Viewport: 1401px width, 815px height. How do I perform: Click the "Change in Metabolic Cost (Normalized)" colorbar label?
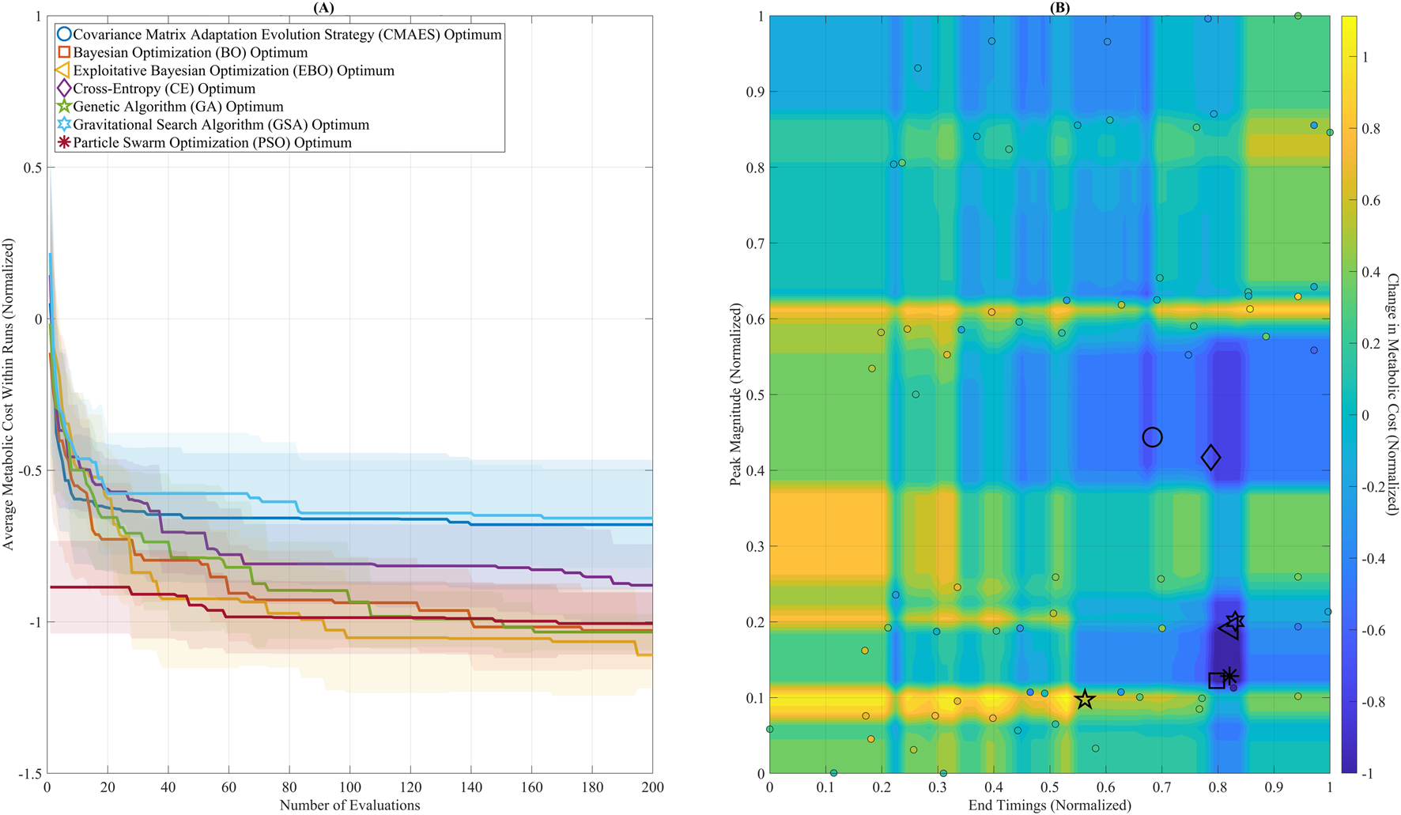point(1392,394)
